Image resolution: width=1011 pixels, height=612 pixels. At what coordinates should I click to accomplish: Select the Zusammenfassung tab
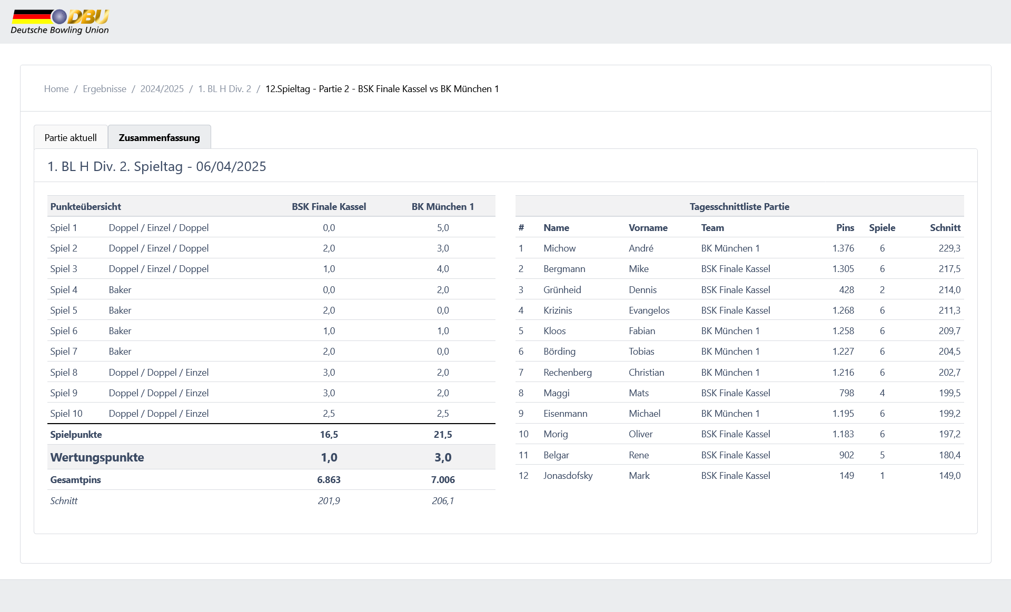(x=159, y=137)
